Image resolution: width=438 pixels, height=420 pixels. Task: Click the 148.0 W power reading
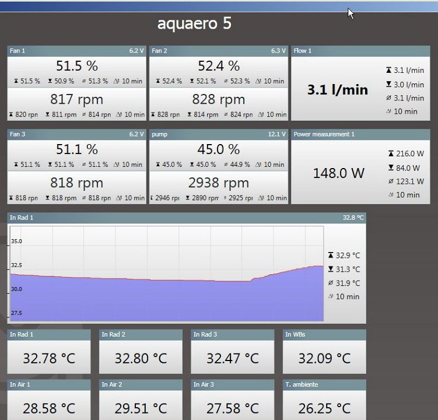tap(338, 173)
